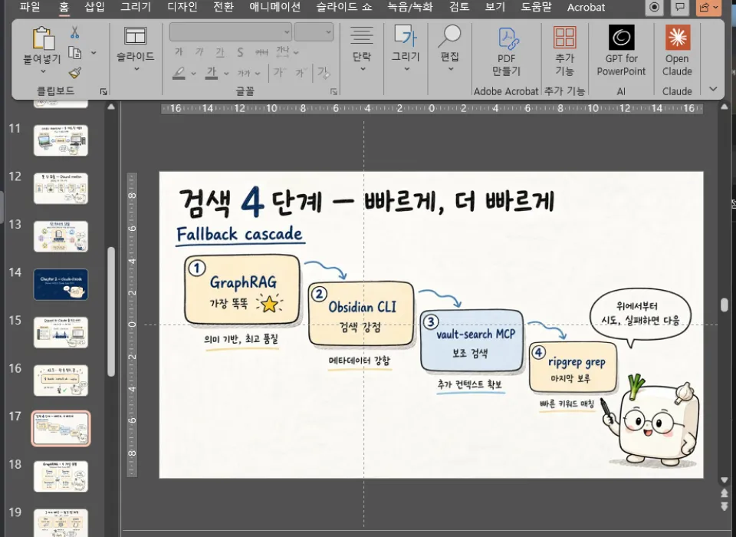
Task: Click the vault-search MCP box
Action: tap(472, 341)
